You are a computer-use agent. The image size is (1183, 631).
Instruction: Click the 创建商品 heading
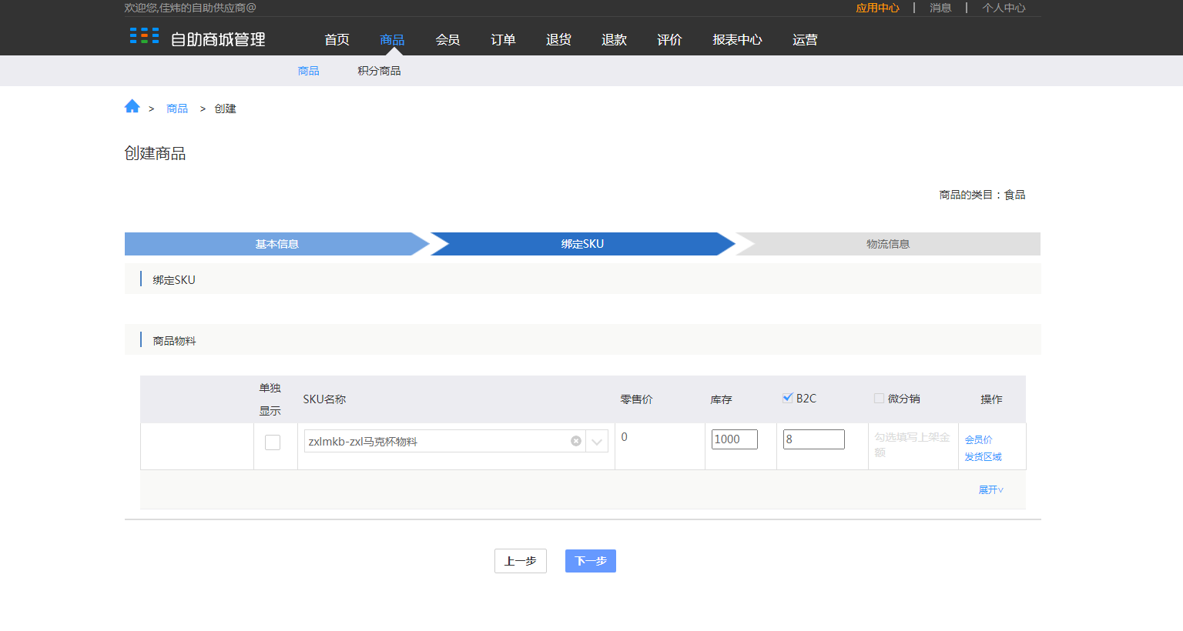click(x=155, y=153)
